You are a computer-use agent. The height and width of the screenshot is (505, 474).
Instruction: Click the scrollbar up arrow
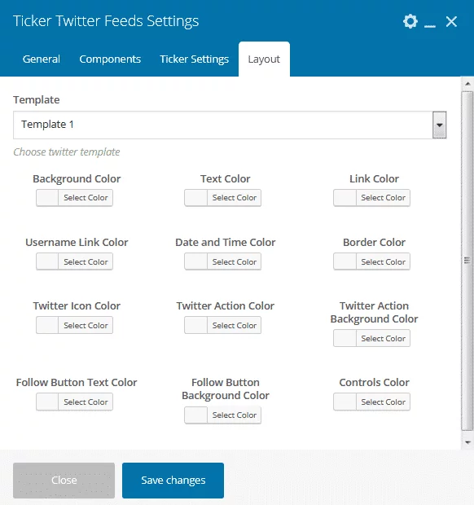pos(467,84)
